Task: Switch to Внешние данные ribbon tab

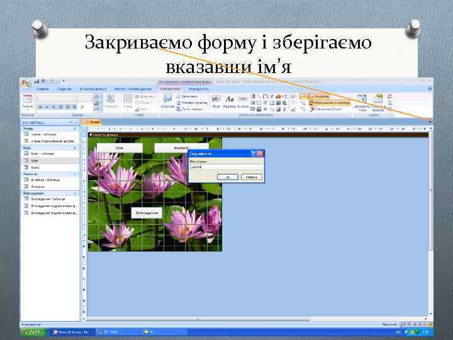Action: click(93, 89)
